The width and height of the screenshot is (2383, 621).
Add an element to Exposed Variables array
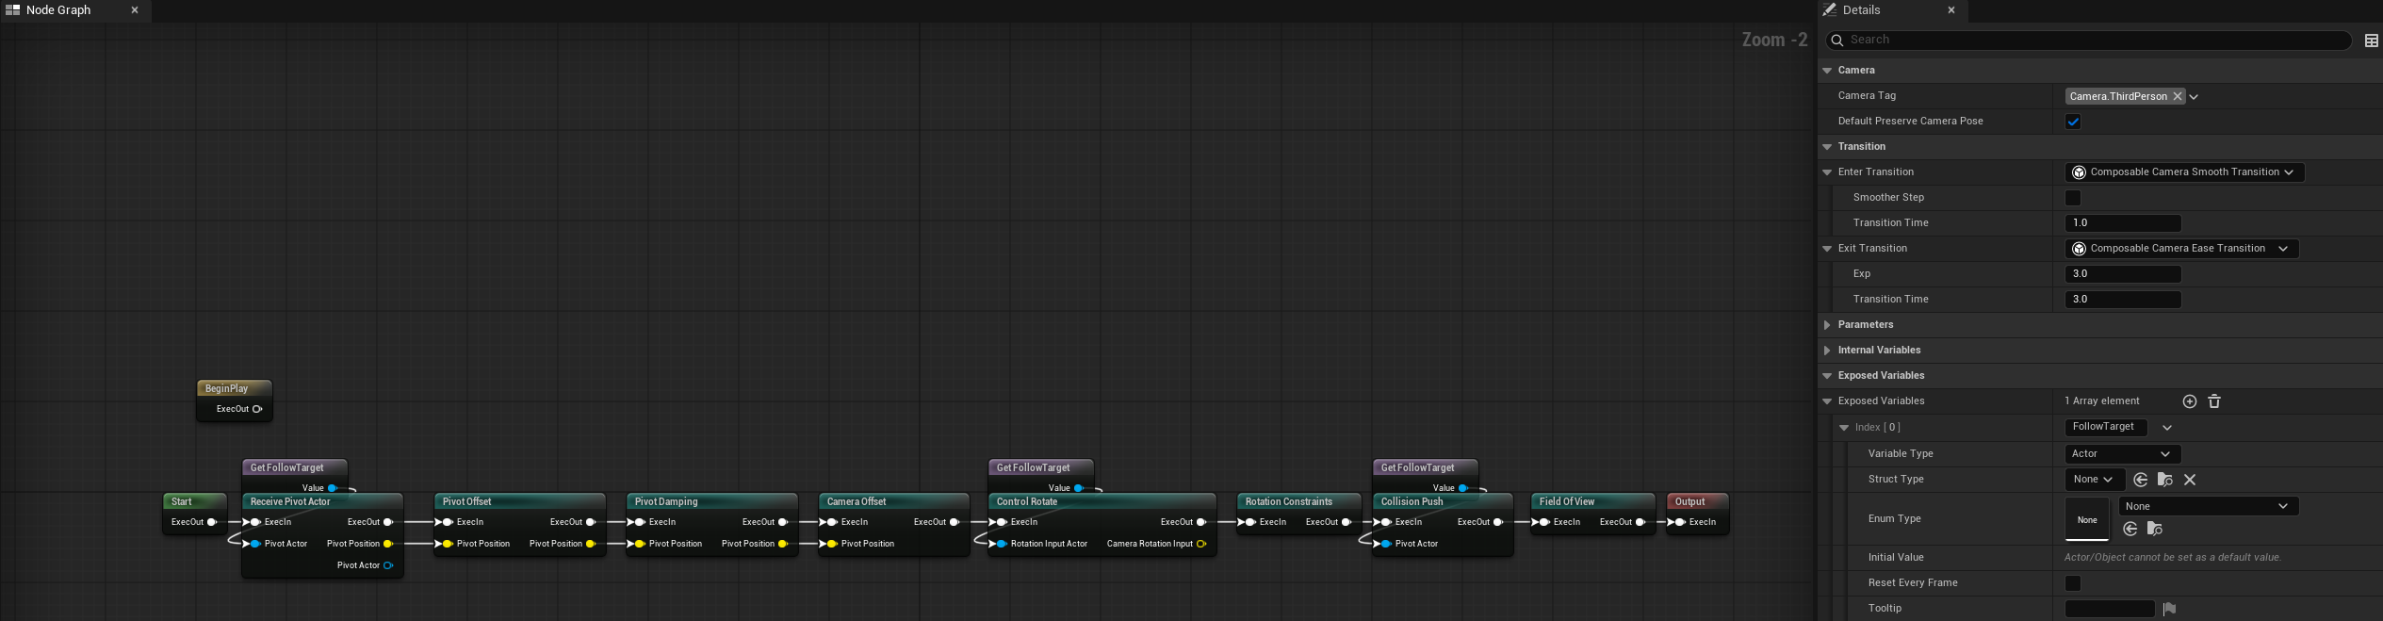2189,401
